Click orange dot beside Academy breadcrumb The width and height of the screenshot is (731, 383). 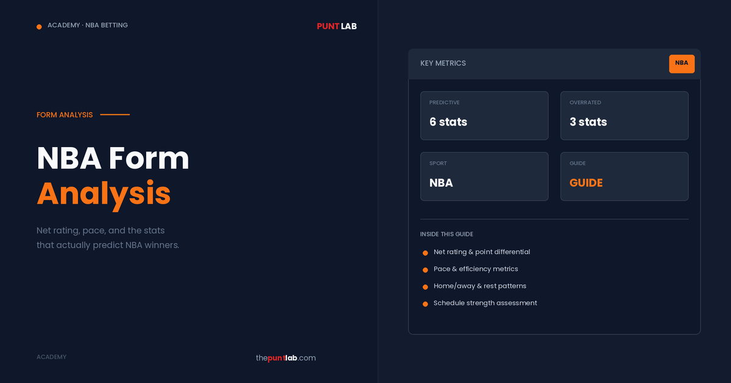[39, 27]
